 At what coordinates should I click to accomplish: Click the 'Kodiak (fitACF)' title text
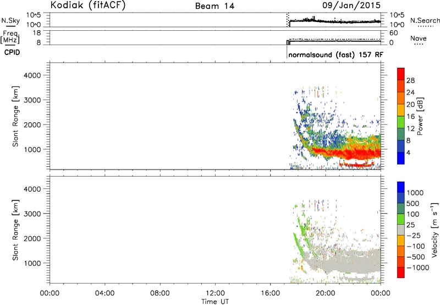pos(88,5)
